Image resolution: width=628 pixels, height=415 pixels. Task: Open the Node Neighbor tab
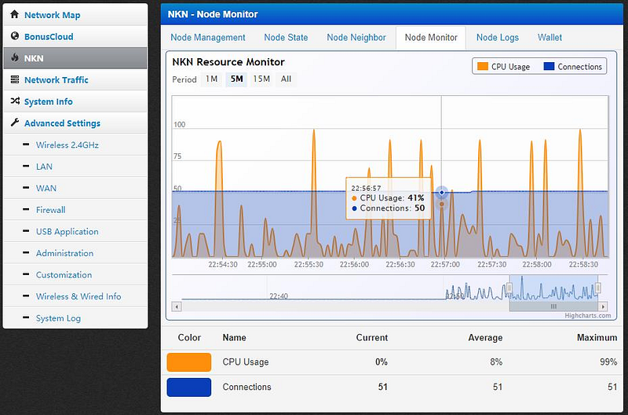point(356,37)
